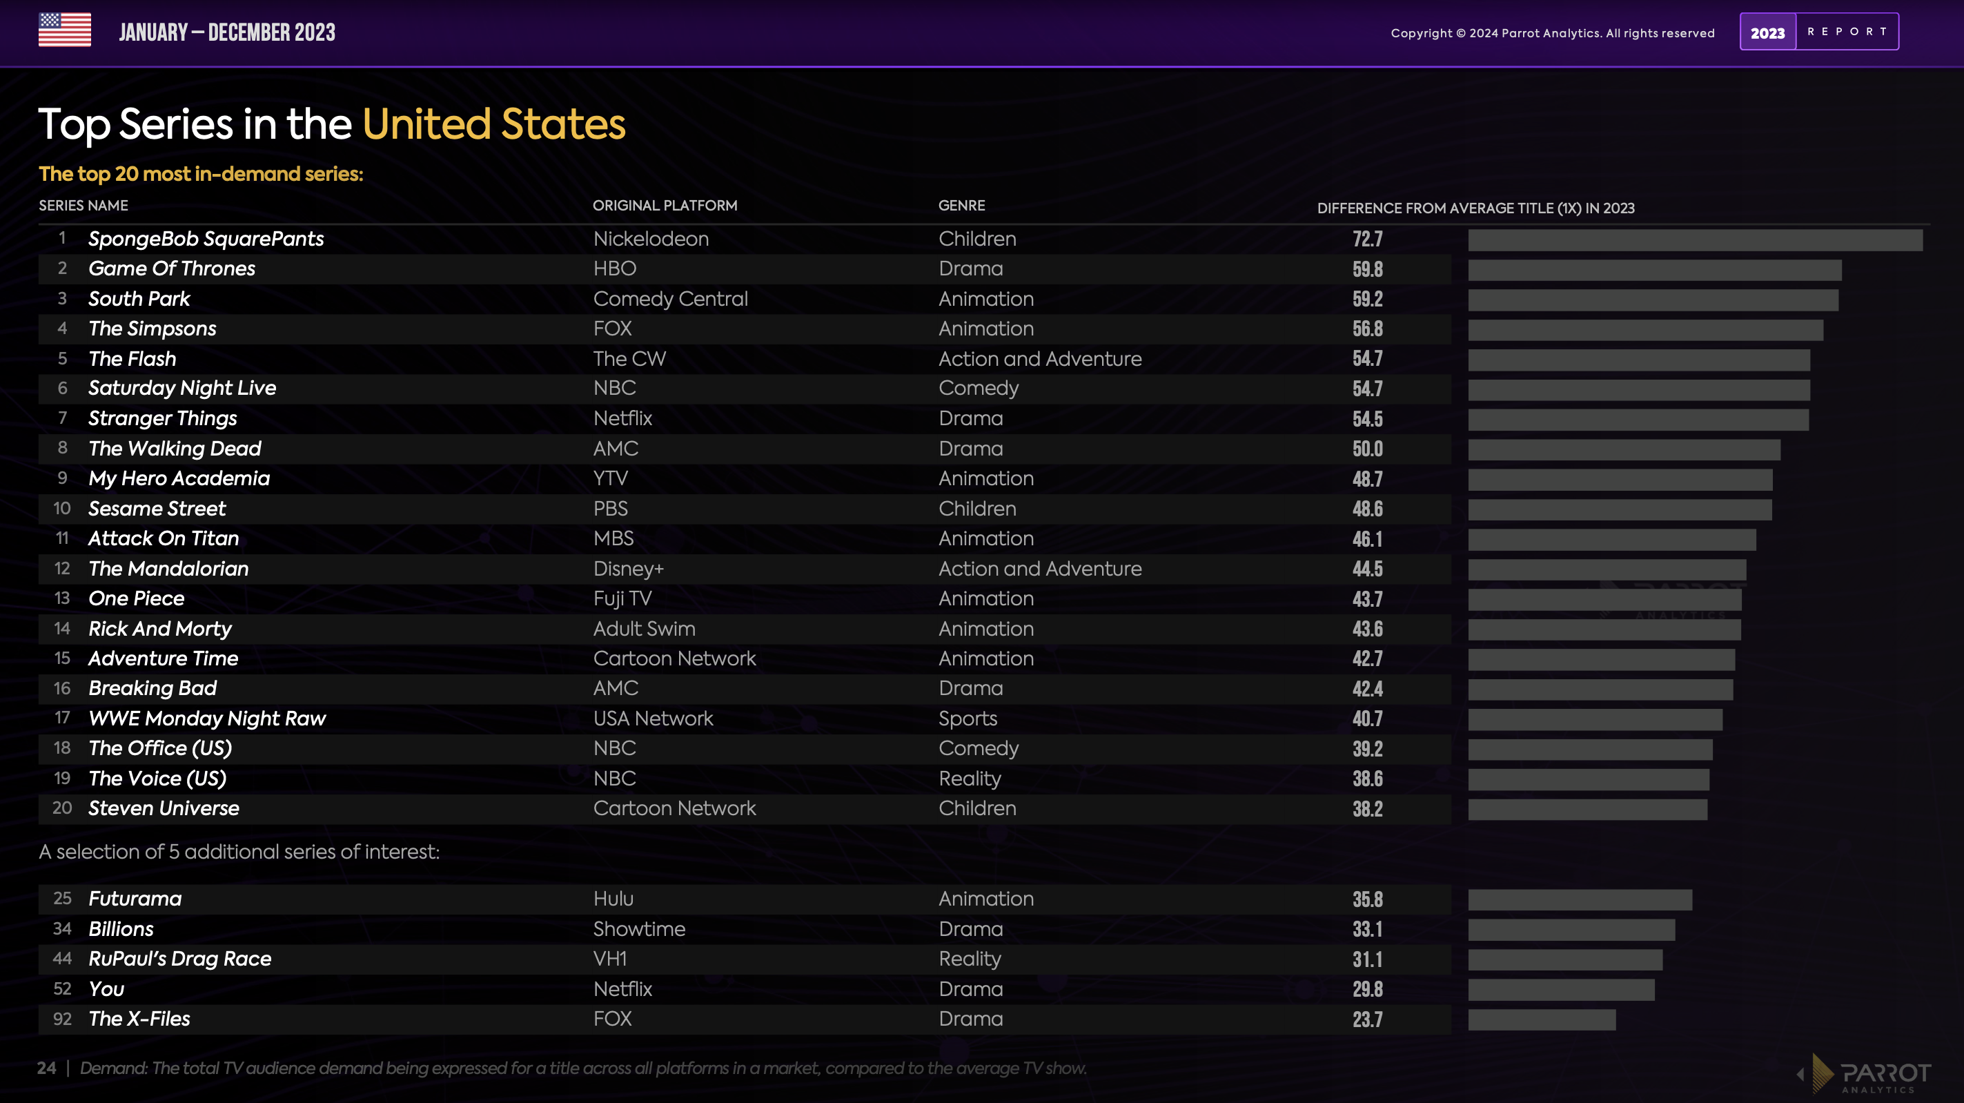Screen dimensions: 1964x1103
Task: Select the SpongeBob SquarePants row title
Action: tap(206, 239)
